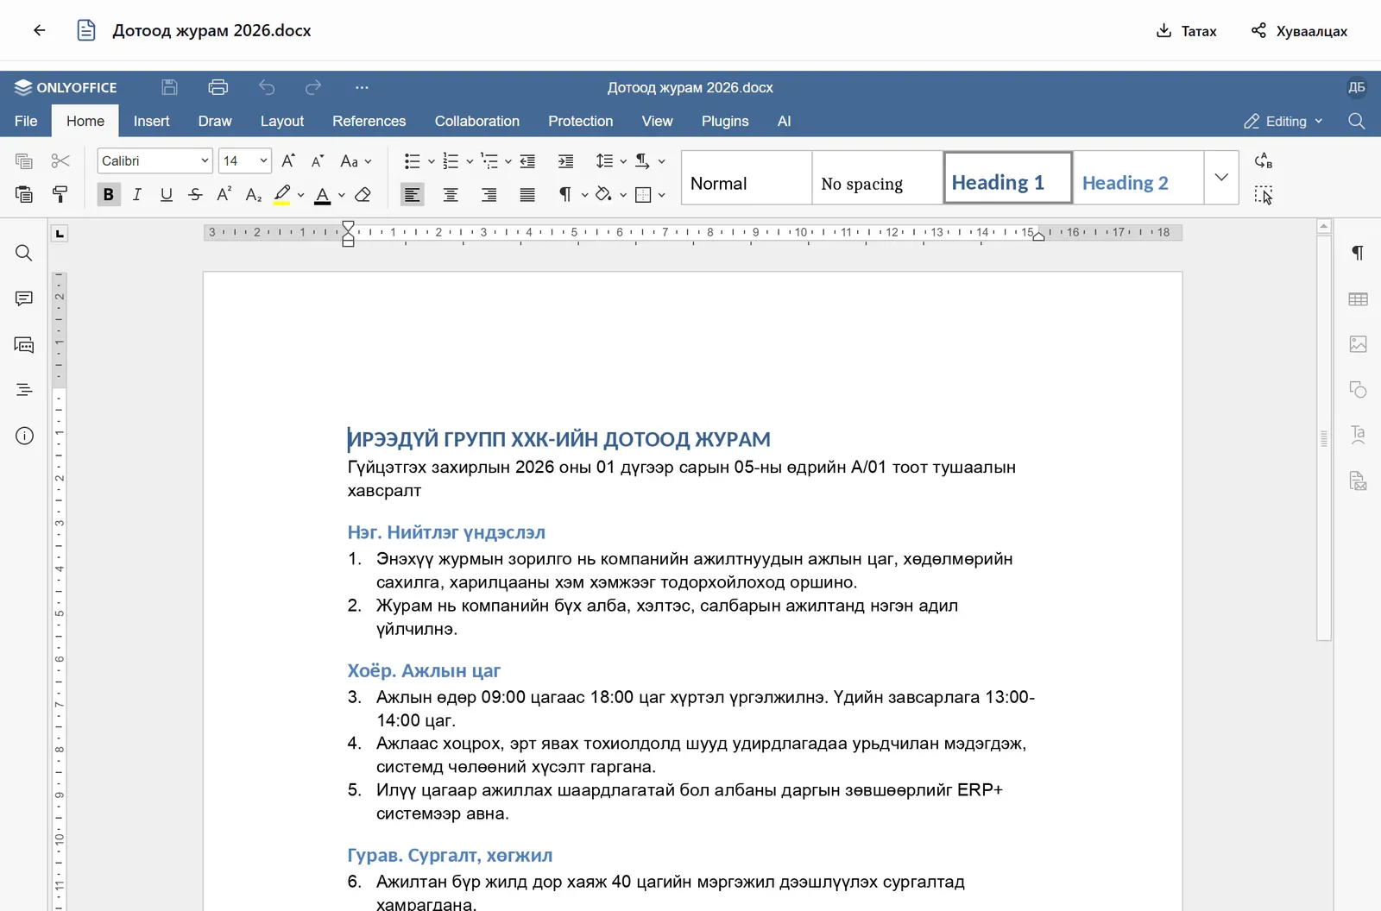1381x911 pixels.
Task: Decrease paragraph indent
Action: point(527,161)
